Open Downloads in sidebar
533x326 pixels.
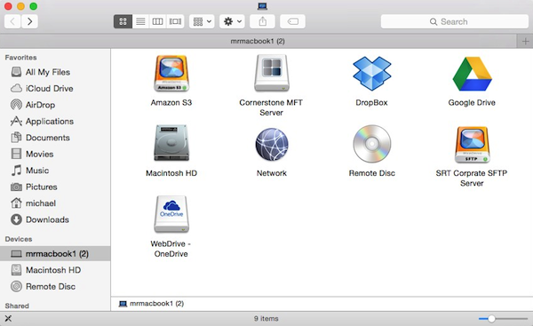(55, 219)
